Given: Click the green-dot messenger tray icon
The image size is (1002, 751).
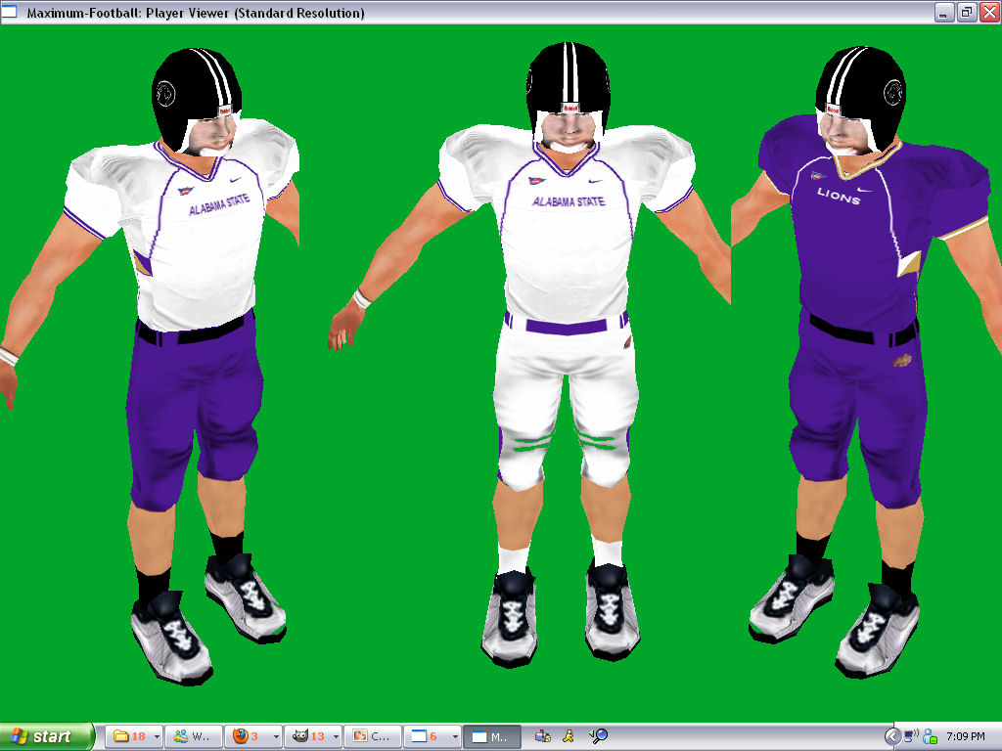Looking at the screenshot, I should pyautogui.click(x=931, y=736).
